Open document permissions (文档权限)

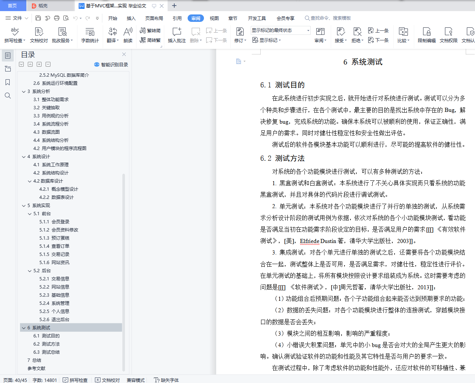449,35
